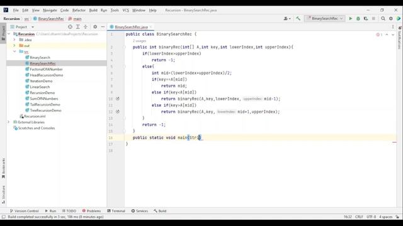Toggle the Bookmarks tool window stripe

pos(3,168)
